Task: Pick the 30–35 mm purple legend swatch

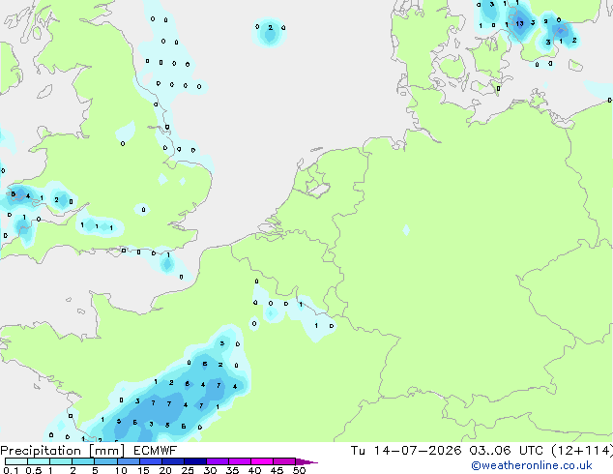Action: pos(217,461)
